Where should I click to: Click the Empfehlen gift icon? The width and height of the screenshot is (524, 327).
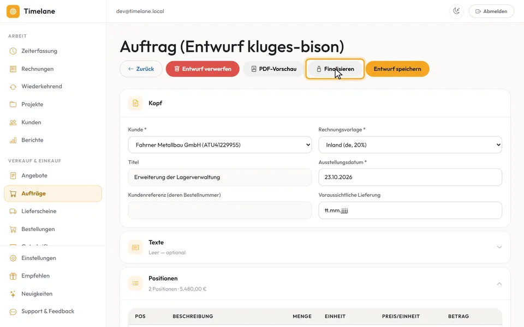[x=13, y=276]
